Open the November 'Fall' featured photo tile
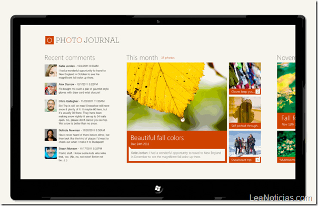 [286, 96]
